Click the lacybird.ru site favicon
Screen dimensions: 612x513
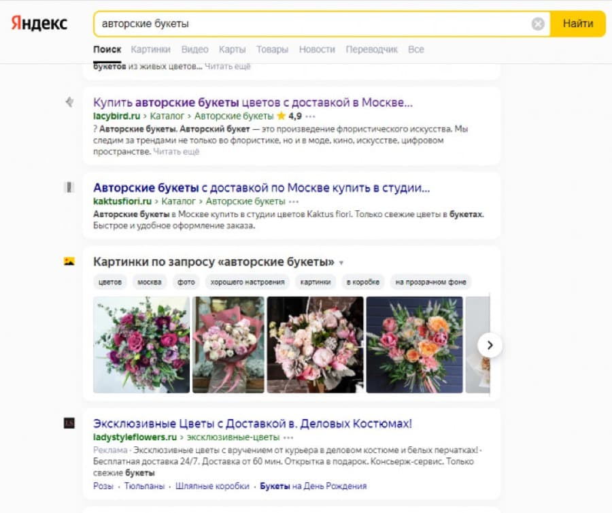click(x=69, y=102)
